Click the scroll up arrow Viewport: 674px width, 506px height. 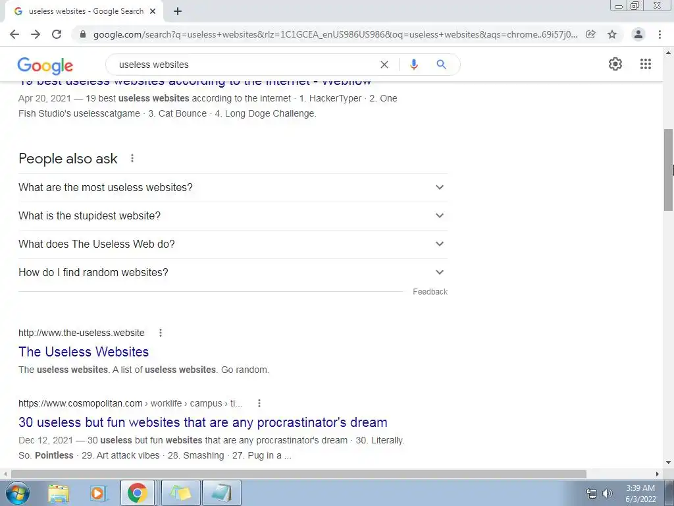(668, 53)
